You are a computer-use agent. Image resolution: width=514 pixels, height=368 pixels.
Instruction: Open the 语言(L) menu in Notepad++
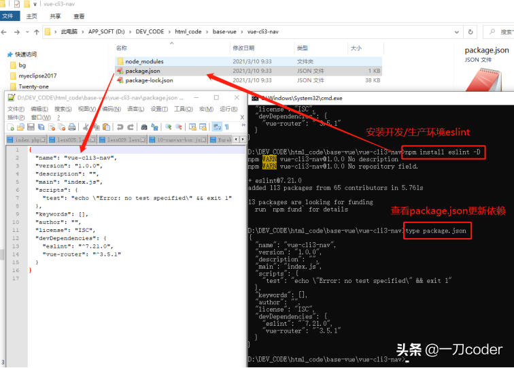coord(135,109)
